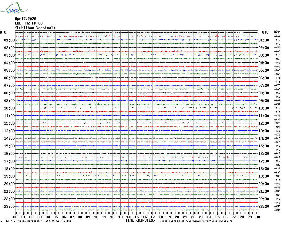282x225 pixels.
Task: Click the DC offset value -473
Action: point(277,85)
